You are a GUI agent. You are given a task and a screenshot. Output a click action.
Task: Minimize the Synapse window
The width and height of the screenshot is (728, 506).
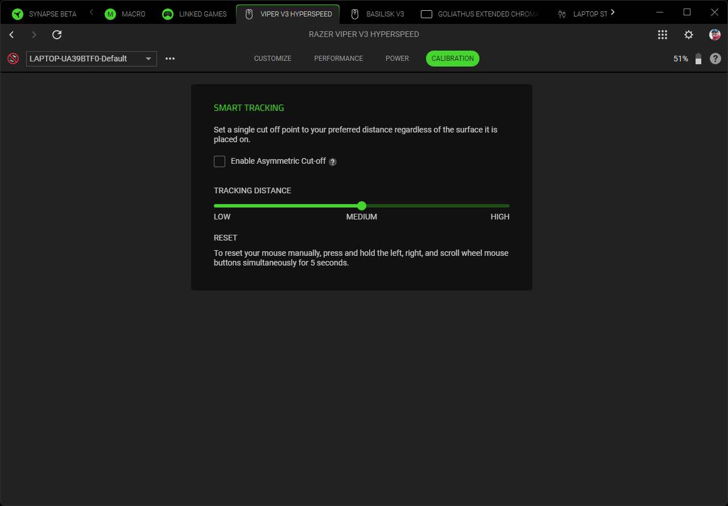point(660,12)
